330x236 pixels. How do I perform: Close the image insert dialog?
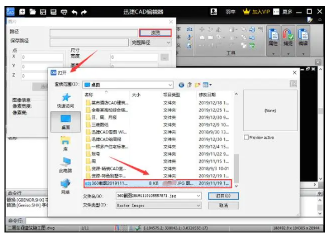tap(171, 22)
